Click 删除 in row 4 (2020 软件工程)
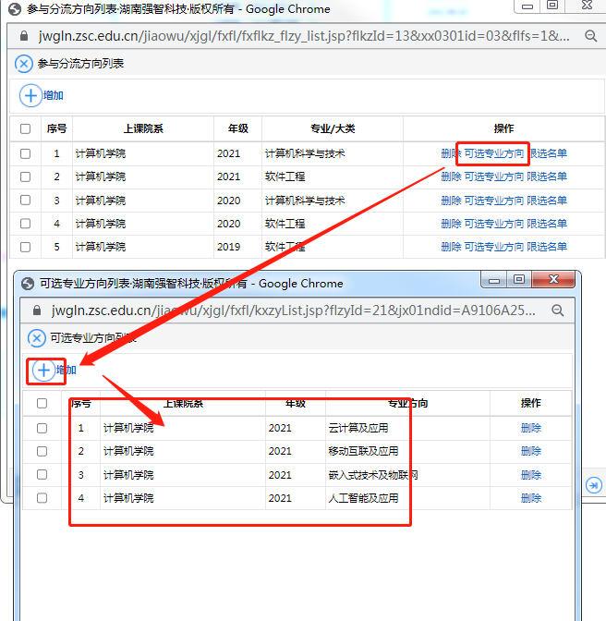606x621 pixels. (451, 224)
